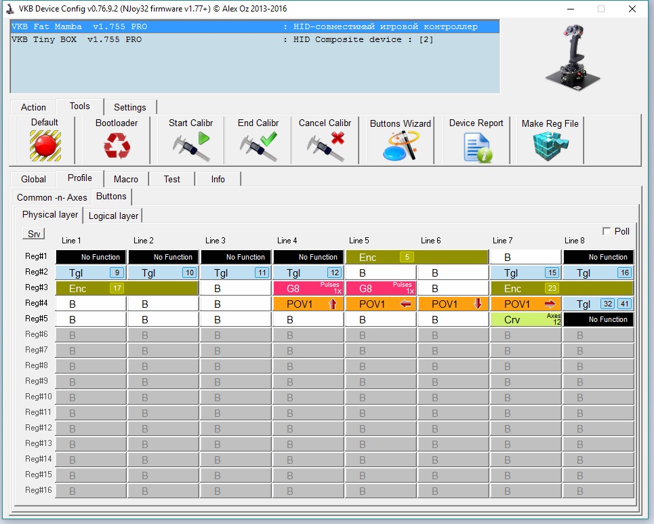Screen dimensions: 654x524
Task: Select the Macro tab
Action: click(125, 179)
